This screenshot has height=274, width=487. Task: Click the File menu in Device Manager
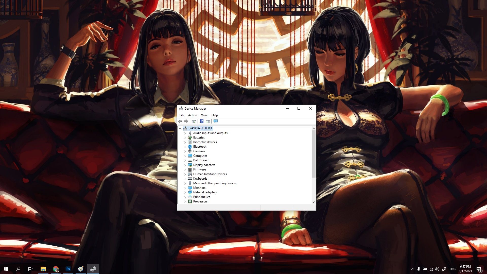(x=182, y=115)
